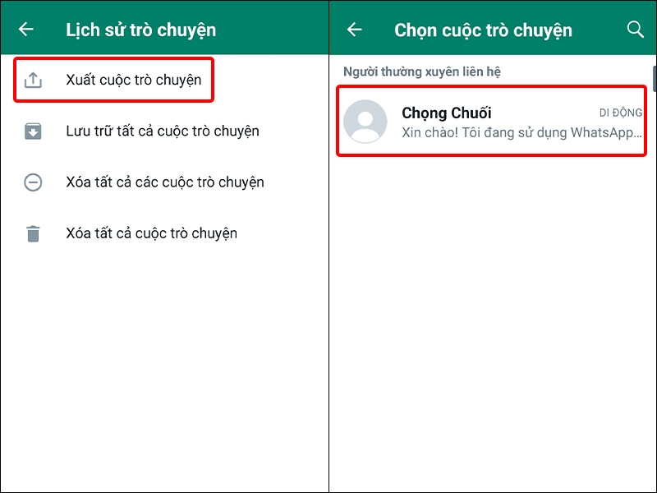Screen dimensions: 657x493
Task: Click the back arrow on Chọn cuộc trò chuyện screen
Action: (x=353, y=28)
